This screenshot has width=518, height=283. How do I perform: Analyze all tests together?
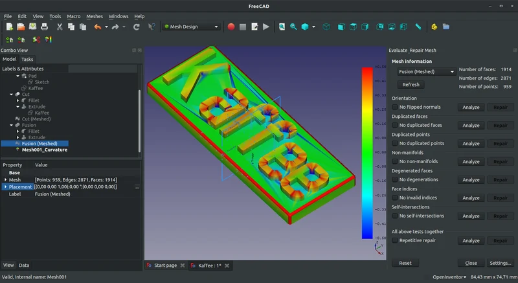click(x=471, y=241)
